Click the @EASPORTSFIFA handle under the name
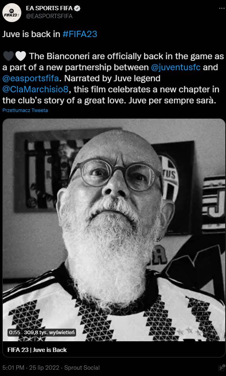 [49, 16]
